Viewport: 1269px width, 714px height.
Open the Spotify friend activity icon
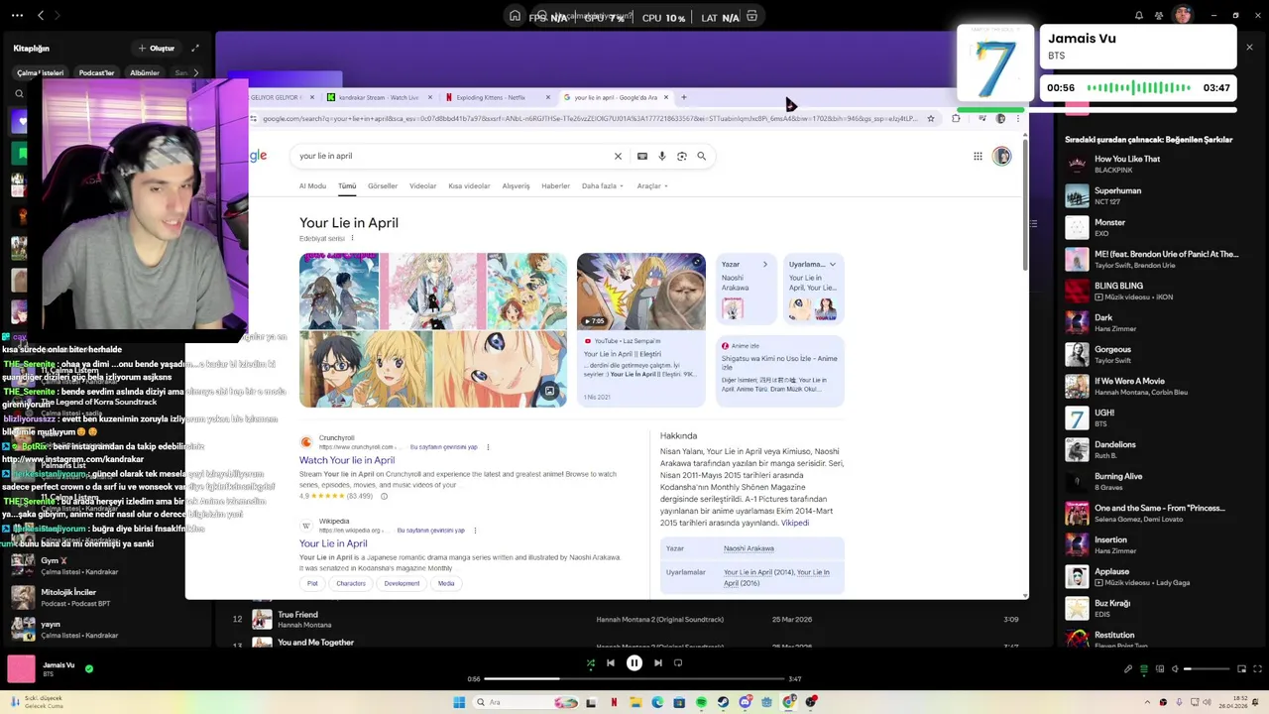pos(1158,16)
